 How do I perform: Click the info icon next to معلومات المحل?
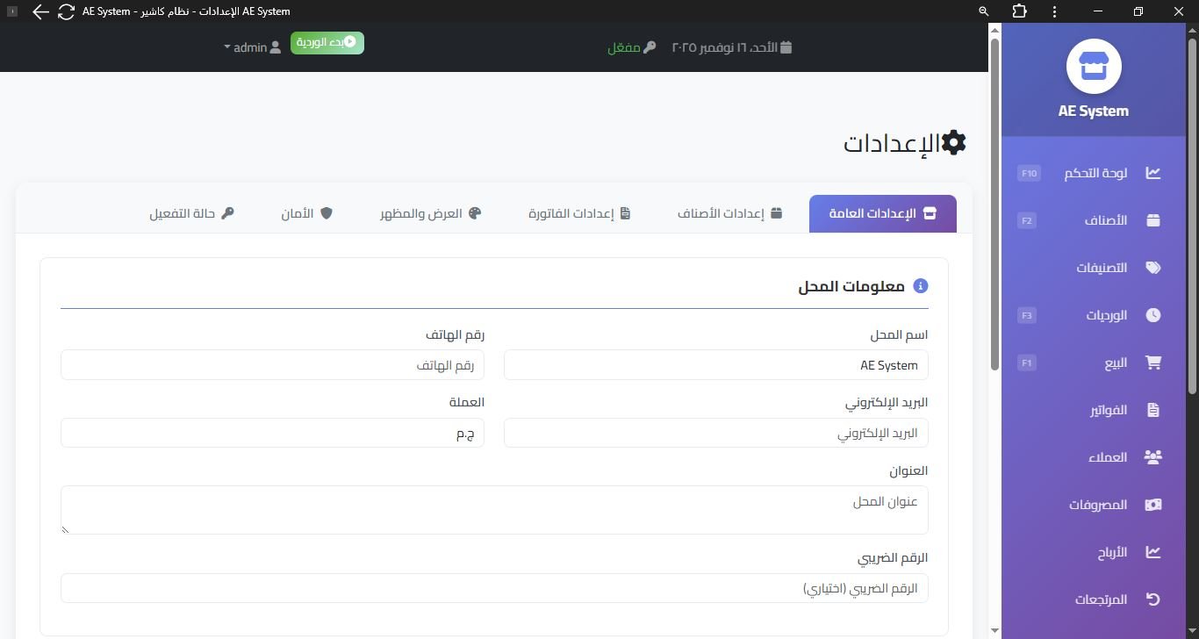920,285
